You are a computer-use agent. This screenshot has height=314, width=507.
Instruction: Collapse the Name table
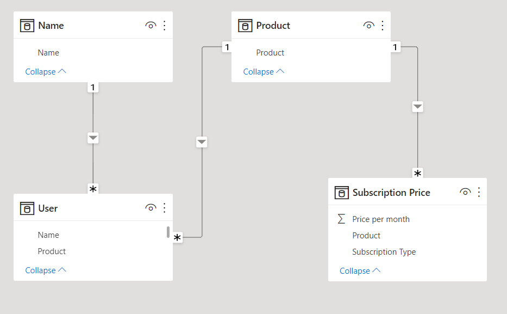pos(46,71)
